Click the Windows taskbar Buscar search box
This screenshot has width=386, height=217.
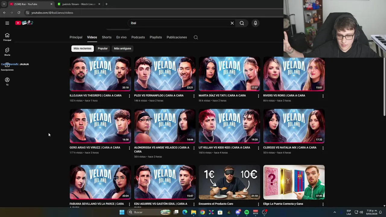click(x=150, y=212)
